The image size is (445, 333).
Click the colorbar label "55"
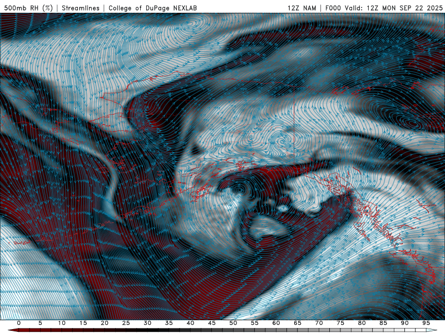click(x=255, y=323)
